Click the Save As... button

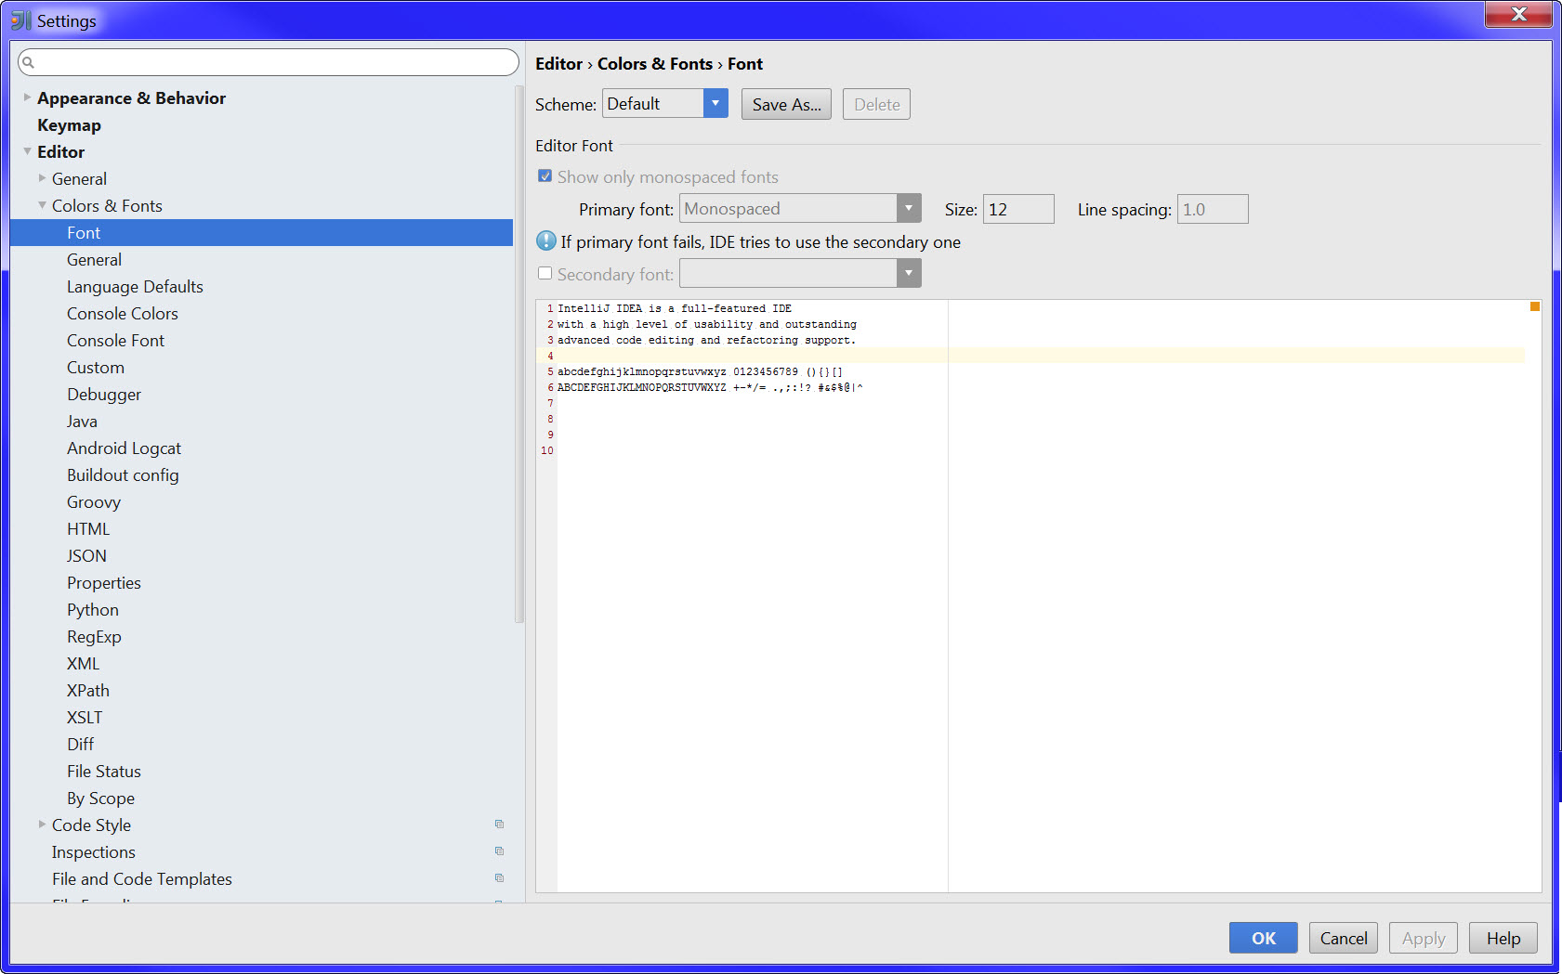pos(786,105)
